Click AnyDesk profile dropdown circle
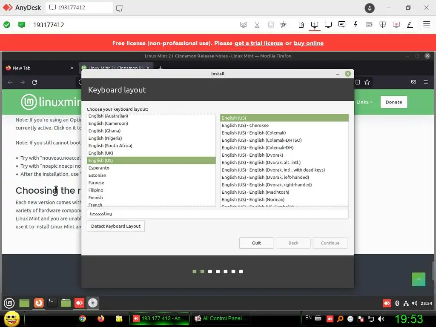The image size is (436, 327). [370, 8]
